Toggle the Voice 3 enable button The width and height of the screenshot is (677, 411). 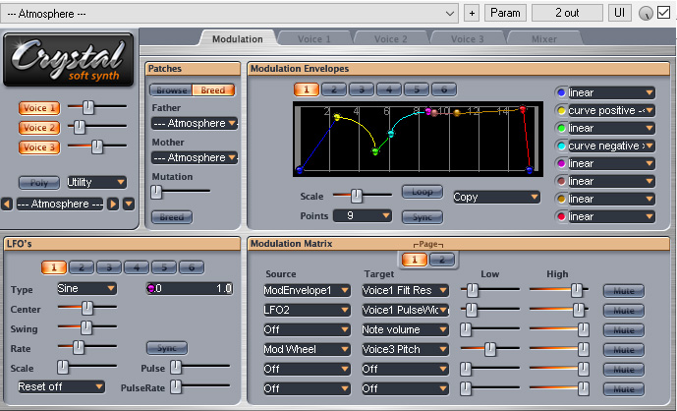(x=39, y=147)
